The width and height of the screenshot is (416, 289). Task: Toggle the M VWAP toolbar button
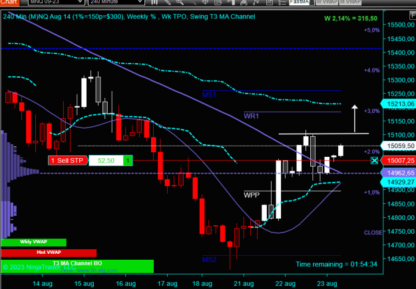pos(350,2)
